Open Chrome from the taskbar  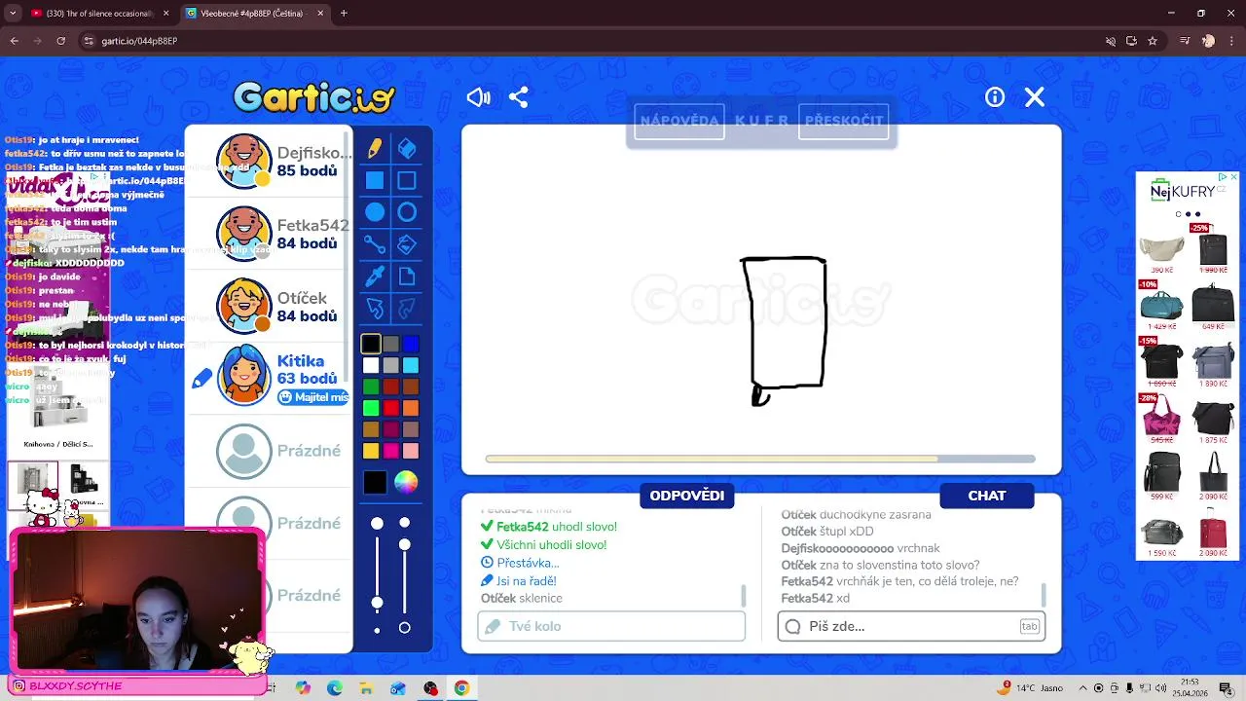pyautogui.click(x=461, y=688)
